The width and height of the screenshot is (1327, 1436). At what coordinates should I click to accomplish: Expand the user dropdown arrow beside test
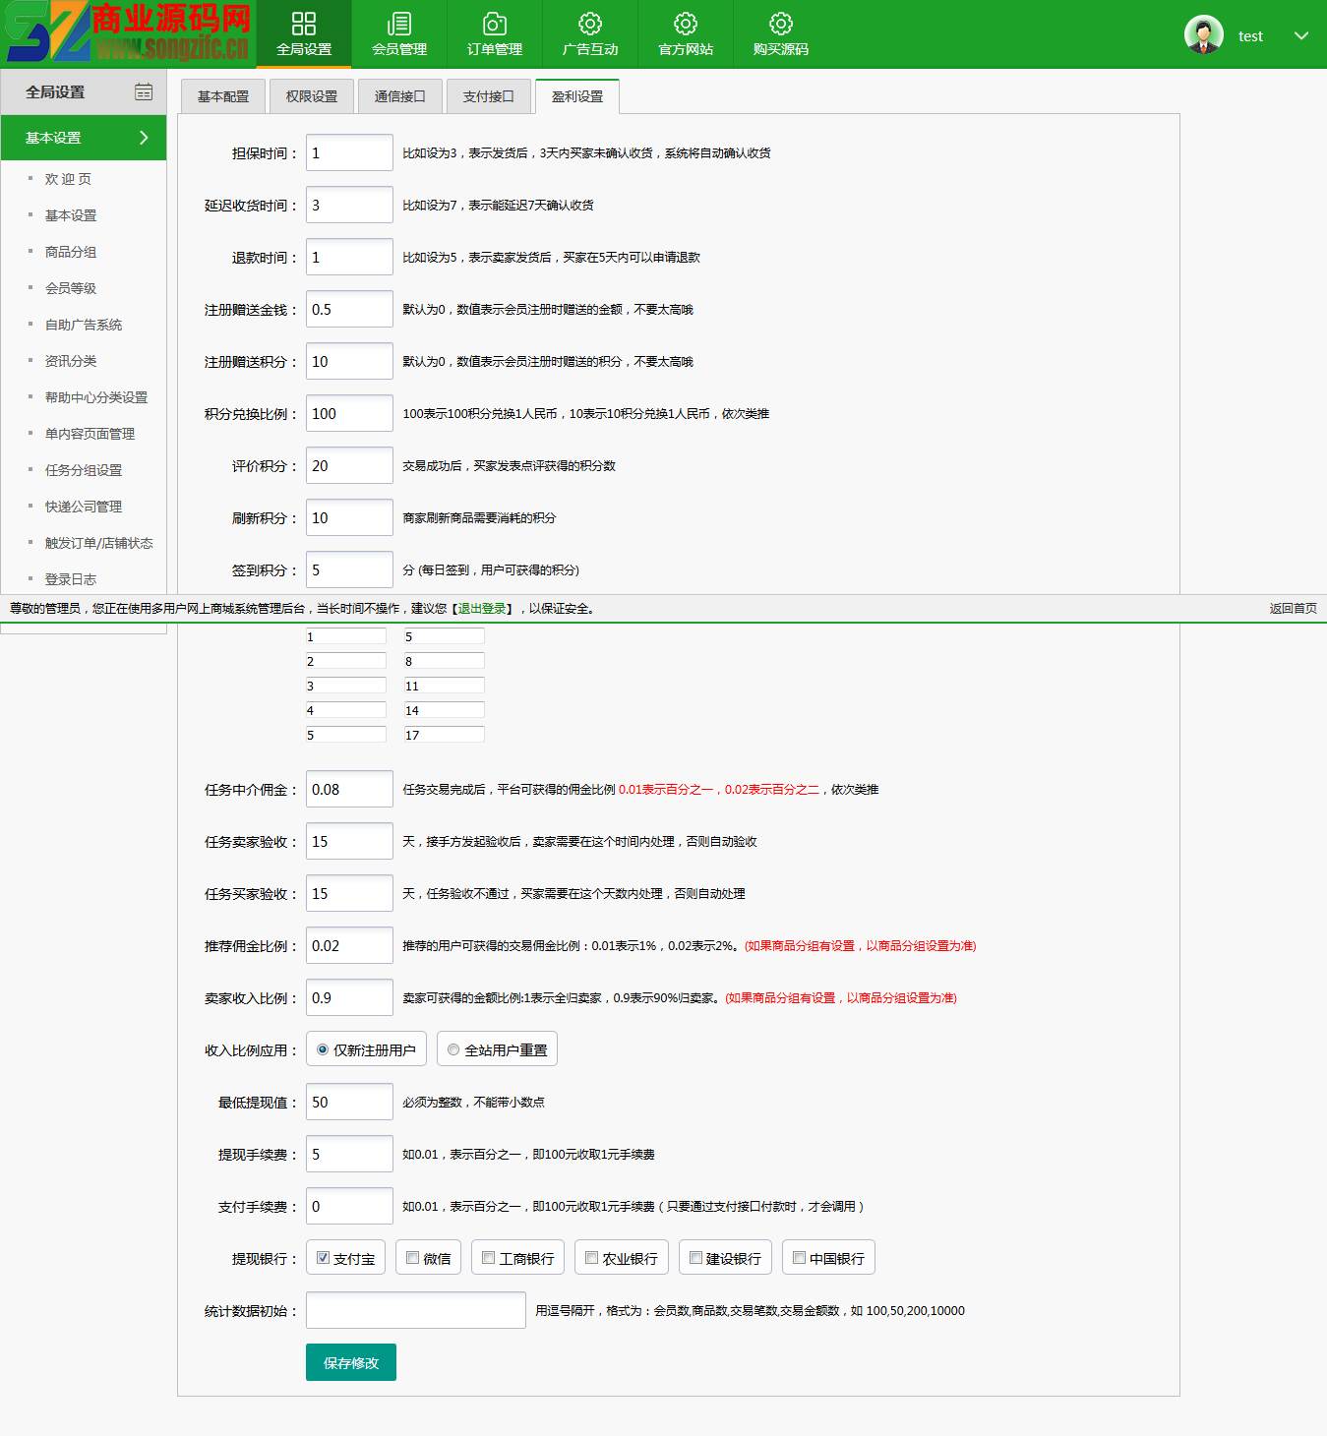pos(1301,36)
